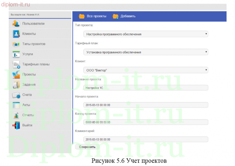Click the Название проекта input field
Viewport: 235px width, 166px height.
(x=146, y=88)
